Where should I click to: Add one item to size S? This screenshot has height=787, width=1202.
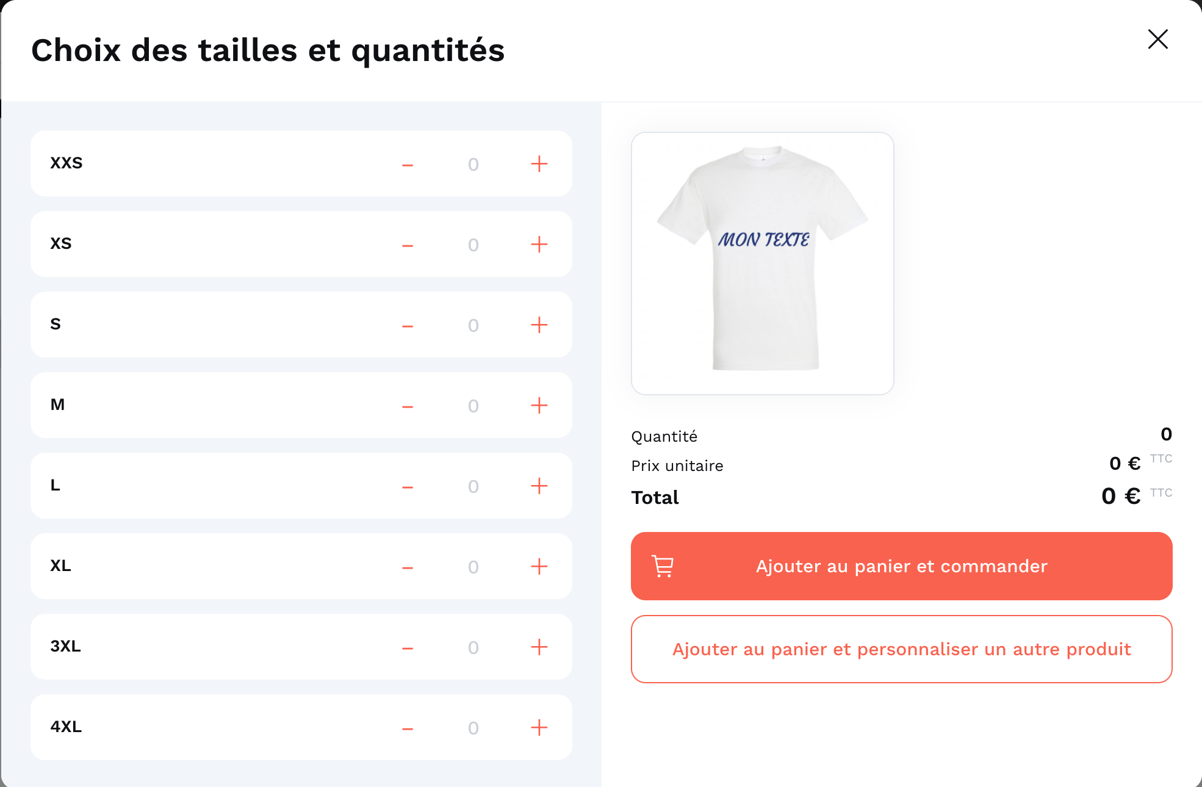point(539,325)
